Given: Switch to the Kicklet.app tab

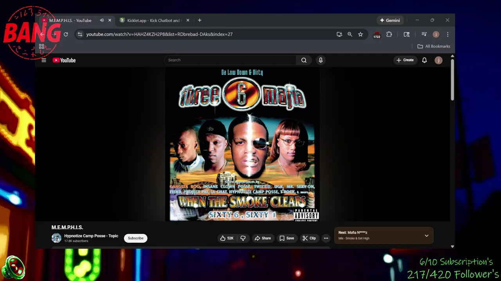Looking at the screenshot, I should click(154, 20).
